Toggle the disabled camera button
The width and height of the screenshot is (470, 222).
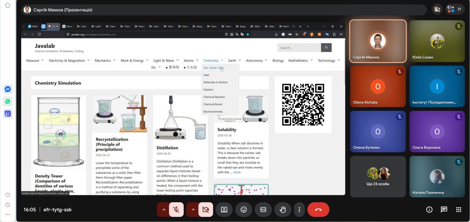[206, 210]
